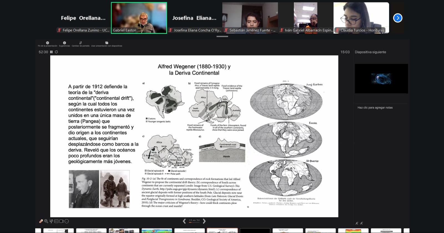This screenshot has width=444, height=233.
Task: Open the red-orange heat map slide thumbnail
Action: click(353, 231)
